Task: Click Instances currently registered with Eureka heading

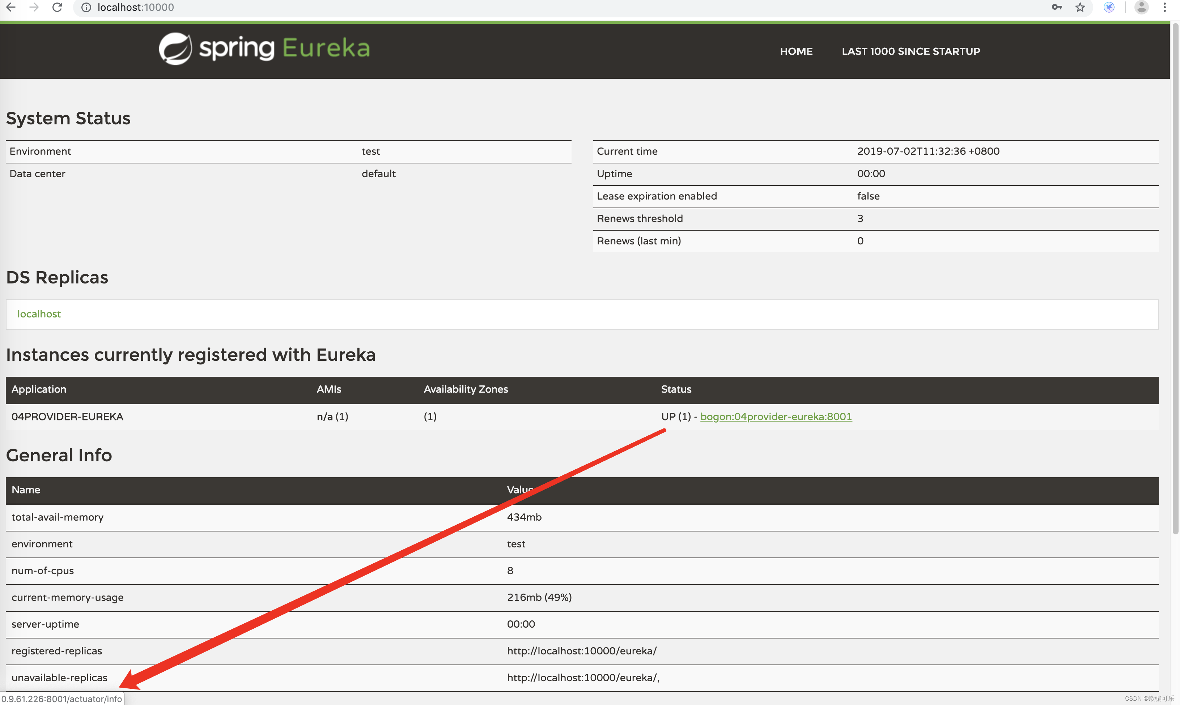Action: 191,355
